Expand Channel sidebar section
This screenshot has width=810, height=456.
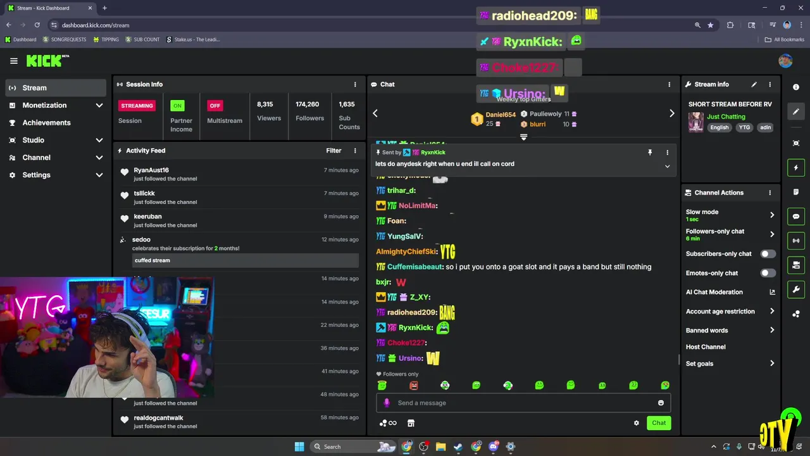coord(99,158)
